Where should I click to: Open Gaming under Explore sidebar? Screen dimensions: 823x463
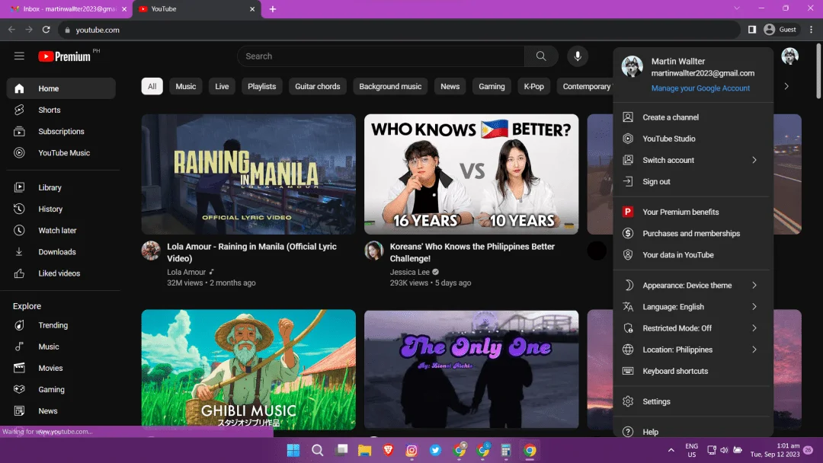click(x=62, y=390)
